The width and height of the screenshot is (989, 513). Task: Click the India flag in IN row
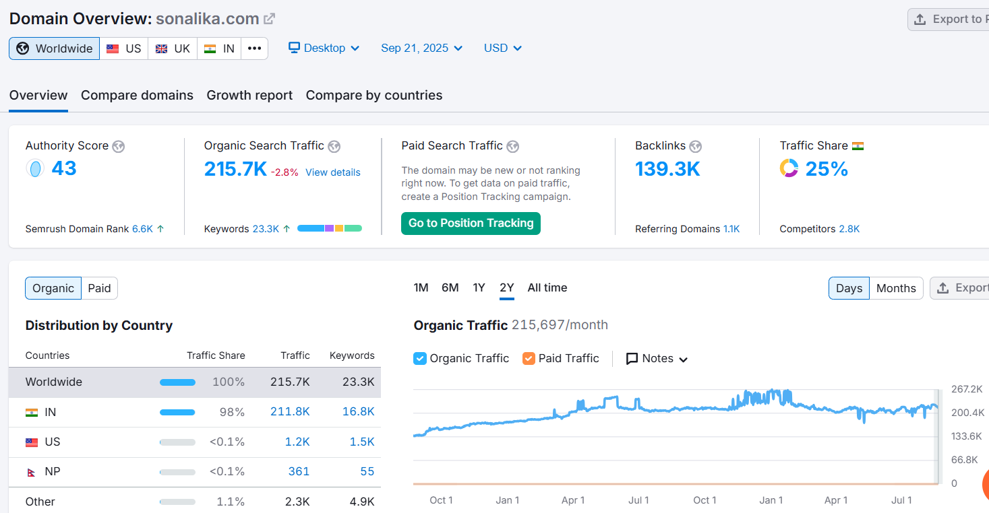(32, 412)
